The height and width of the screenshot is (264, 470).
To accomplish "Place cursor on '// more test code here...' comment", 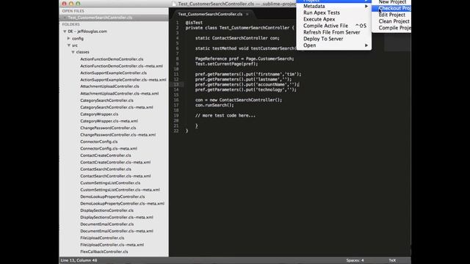I will click(x=225, y=116).
